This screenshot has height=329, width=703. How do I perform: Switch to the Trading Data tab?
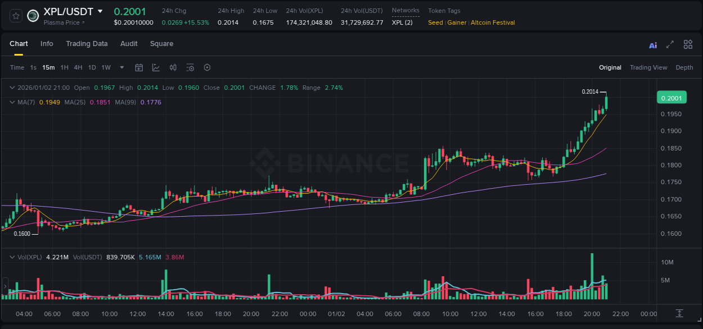87,44
